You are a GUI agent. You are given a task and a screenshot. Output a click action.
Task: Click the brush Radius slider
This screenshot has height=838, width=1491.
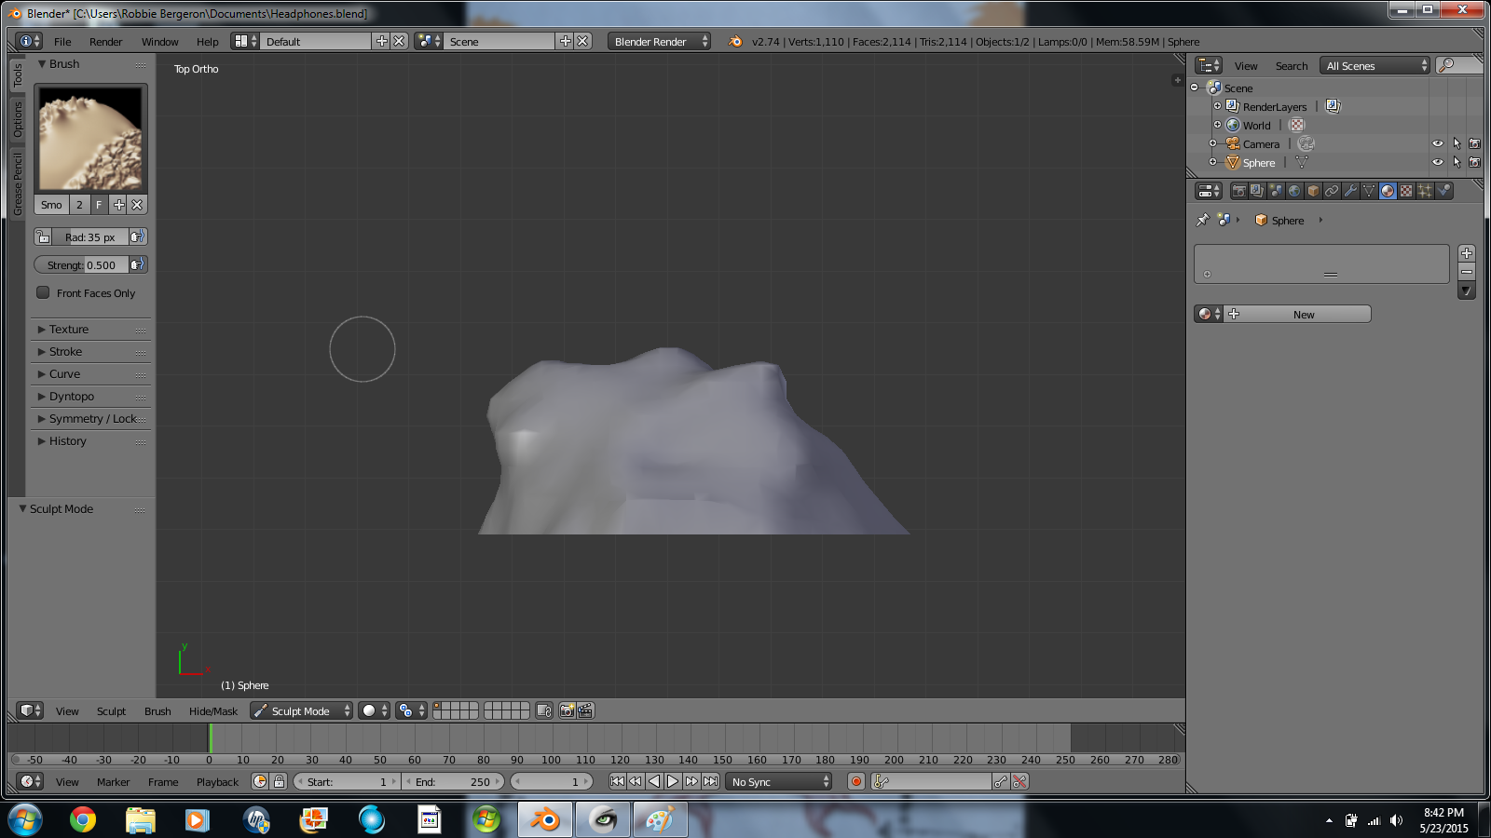pyautogui.click(x=90, y=237)
